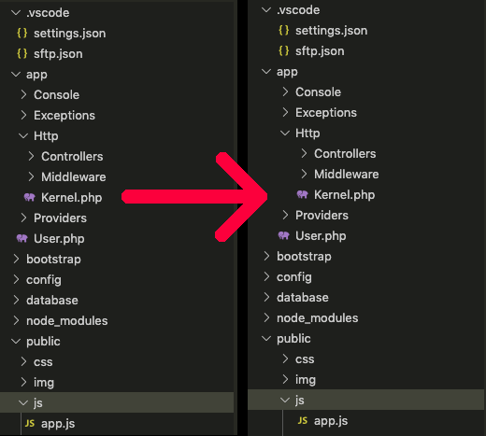Click the PHP elephant icon next to Kernel.php in left panel
Screen dimensions: 486x436
pos(30,197)
